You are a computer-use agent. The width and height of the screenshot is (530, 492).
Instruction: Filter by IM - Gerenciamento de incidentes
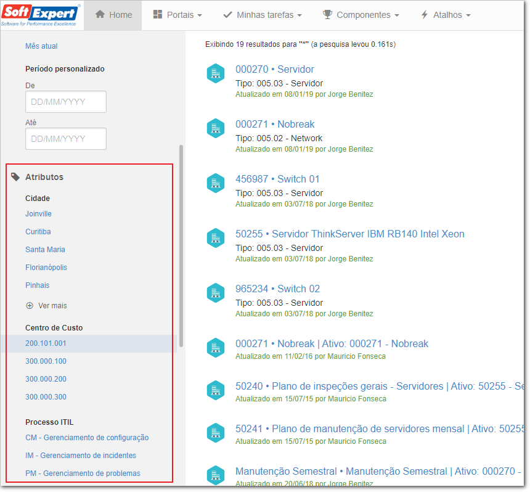tap(81, 456)
